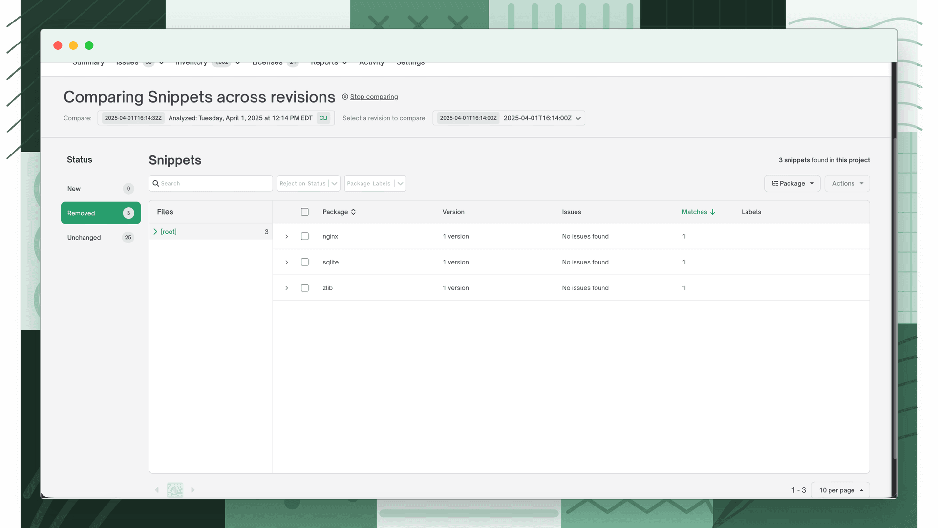Click 'No issues found' in sqlite row
This screenshot has height=528, width=938.
pos(585,262)
